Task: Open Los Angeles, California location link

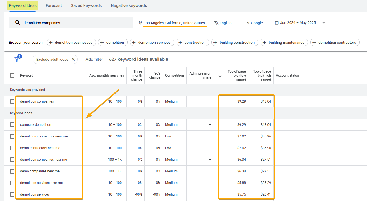Action: (174, 23)
